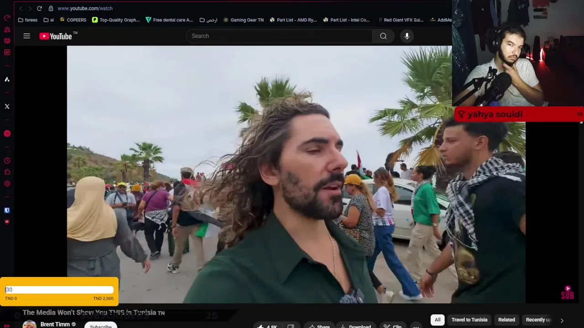Open GX Control speedometer in sidebar
The width and height of the screenshot is (584, 328).
7,18
